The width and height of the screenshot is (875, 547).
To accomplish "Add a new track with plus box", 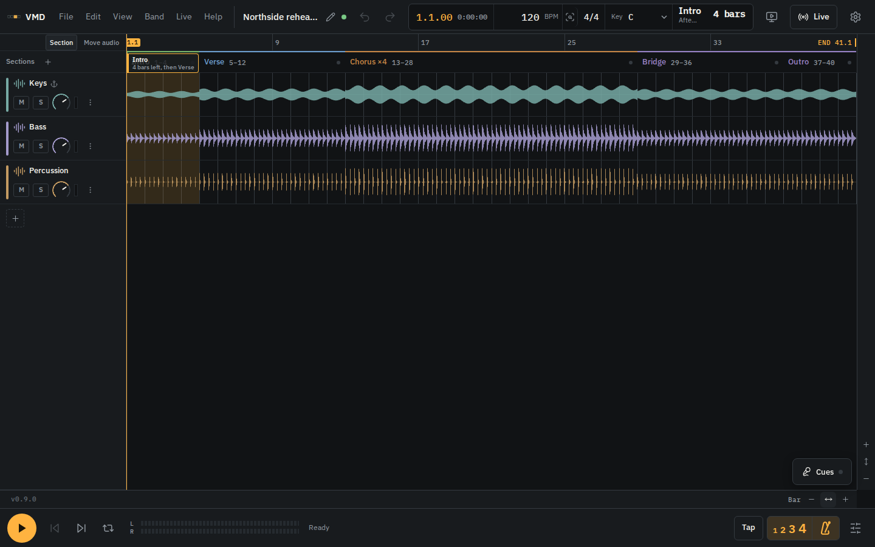I will tap(15, 218).
